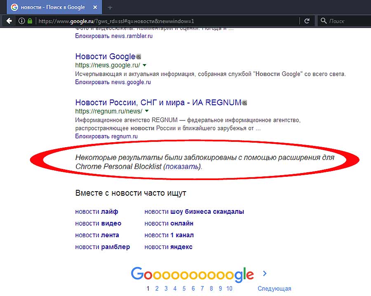The height and width of the screenshot is (296, 371).
Task: Open related search 'новости онлайн'
Action: [x=169, y=224]
